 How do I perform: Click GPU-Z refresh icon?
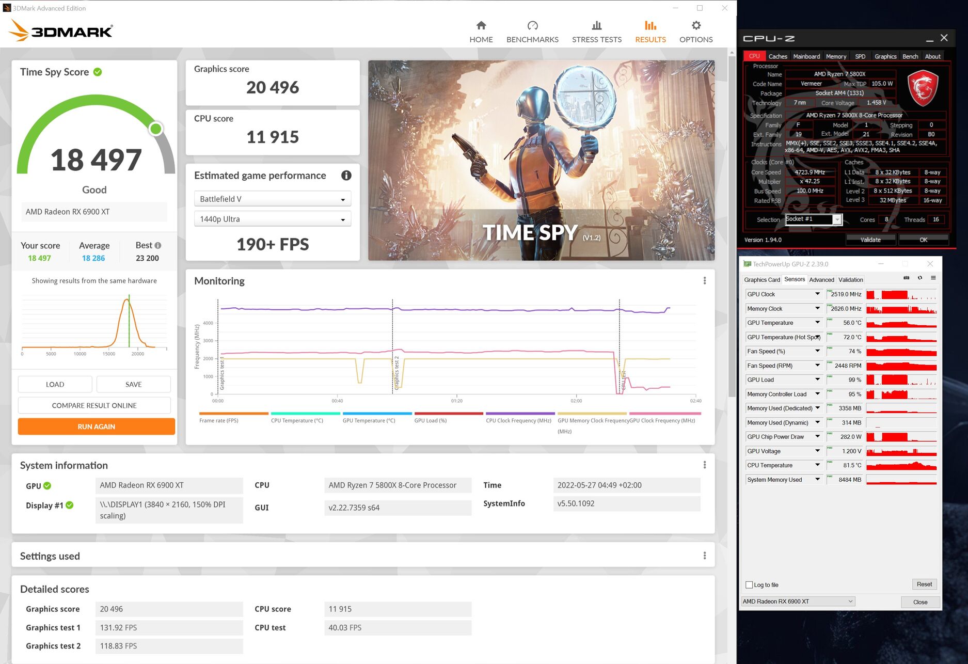point(919,278)
